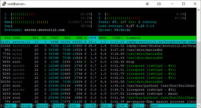Select litespeed process PID 9424
This screenshot has height=108, width=201.
click(98, 78)
